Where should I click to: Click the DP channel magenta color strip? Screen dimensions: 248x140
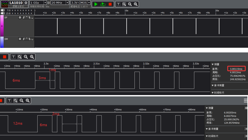(2, 26)
